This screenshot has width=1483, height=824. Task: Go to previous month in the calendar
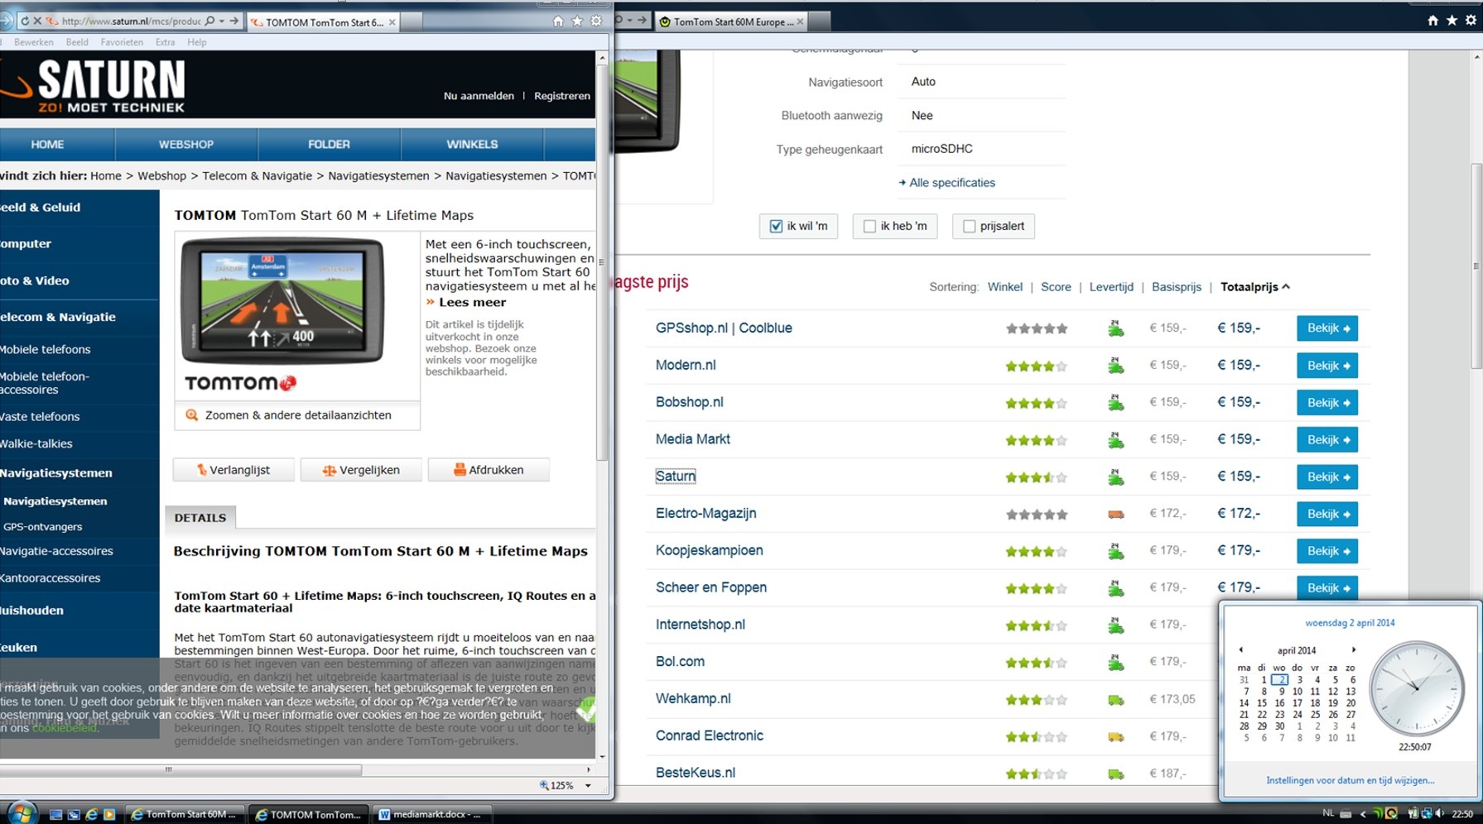coord(1240,650)
